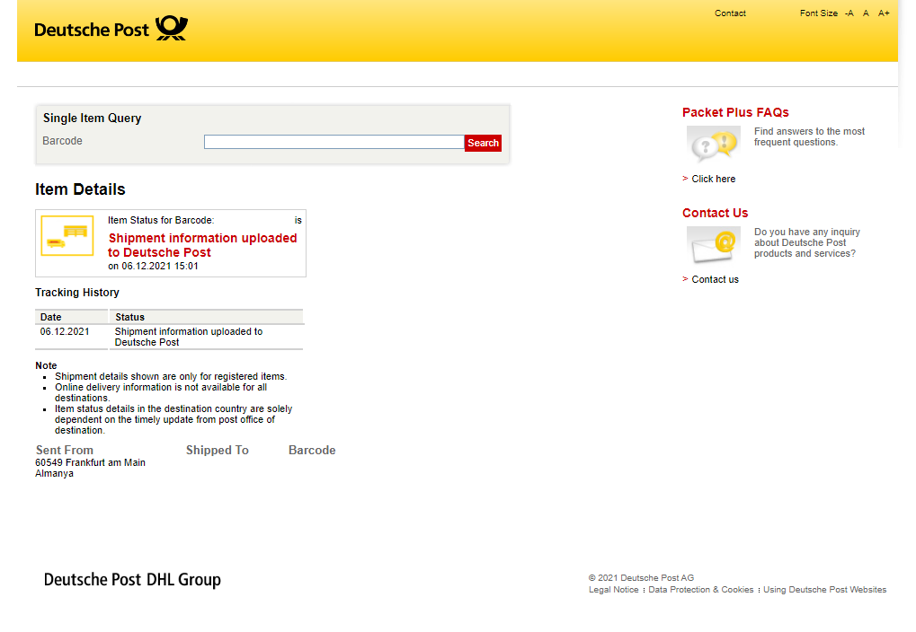Click the yellow shipment status icon
Image resolution: width=916 pixels, height=632 pixels.
tap(67, 236)
